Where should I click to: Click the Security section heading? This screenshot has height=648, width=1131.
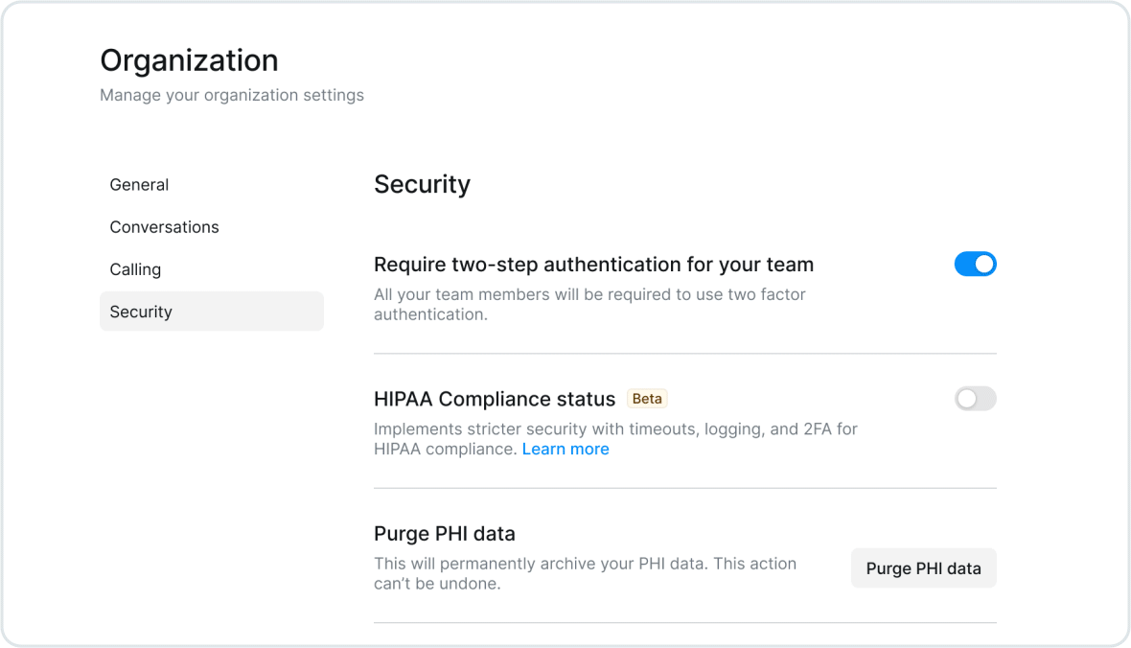422,184
